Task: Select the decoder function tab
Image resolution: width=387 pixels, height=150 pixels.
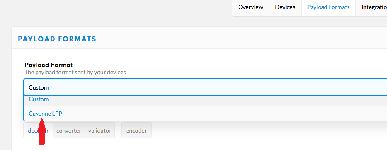Action: 38,131
